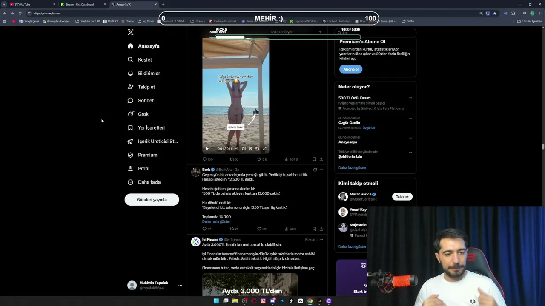Reply to Berk's post
The height and width of the screenshot is (306, 545).
pos(207,229)
